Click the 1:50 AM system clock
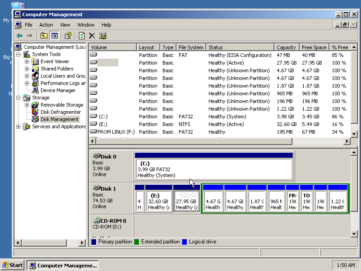This screenshot has width=361, height=271. (x=346, y=265)
